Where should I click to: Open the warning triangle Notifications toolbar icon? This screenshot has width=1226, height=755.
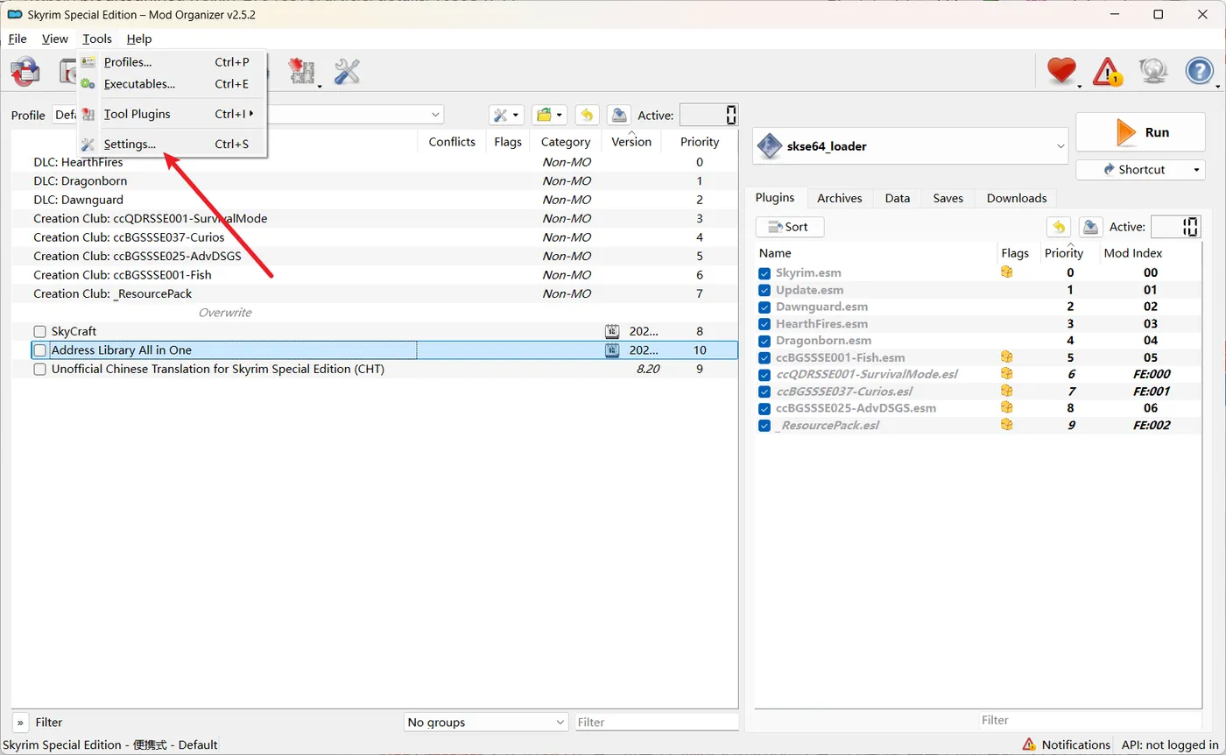[1108, 72]
